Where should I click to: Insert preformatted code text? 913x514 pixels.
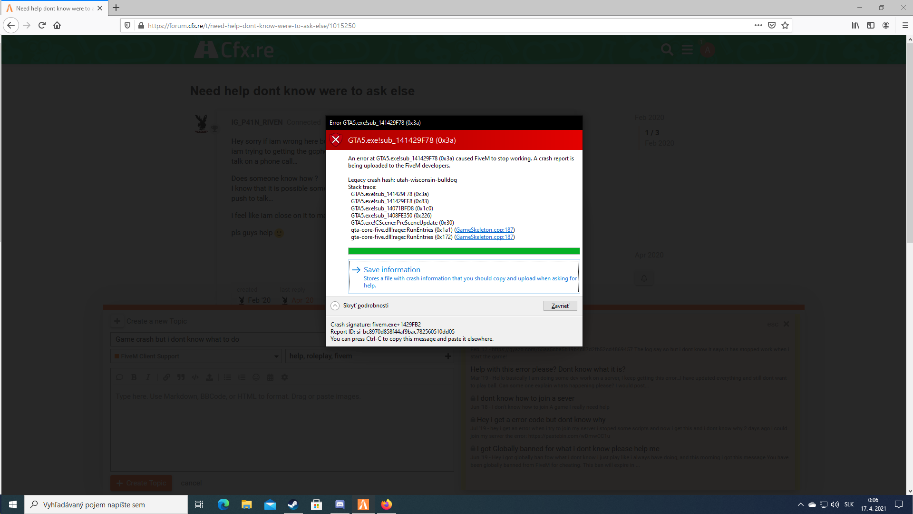coord(195,377)
